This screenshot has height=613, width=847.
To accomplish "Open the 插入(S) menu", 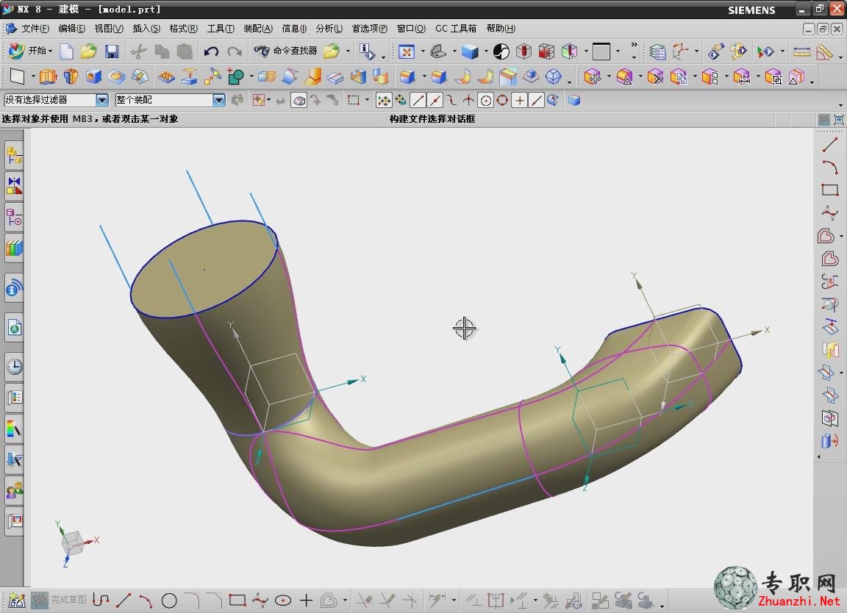I will [146, 29].
